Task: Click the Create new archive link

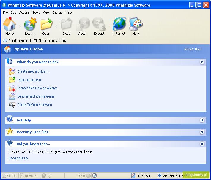Action: click(33, 71)
